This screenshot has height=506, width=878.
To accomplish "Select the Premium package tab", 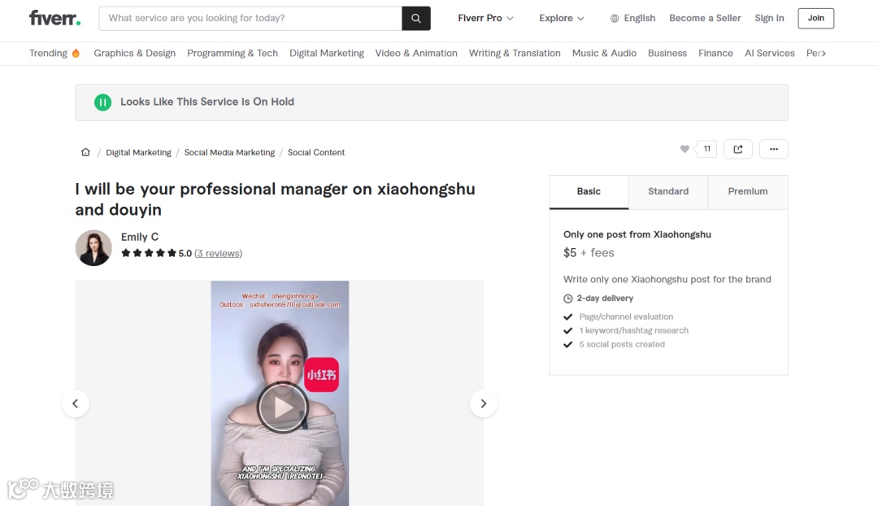I will 748,192.
